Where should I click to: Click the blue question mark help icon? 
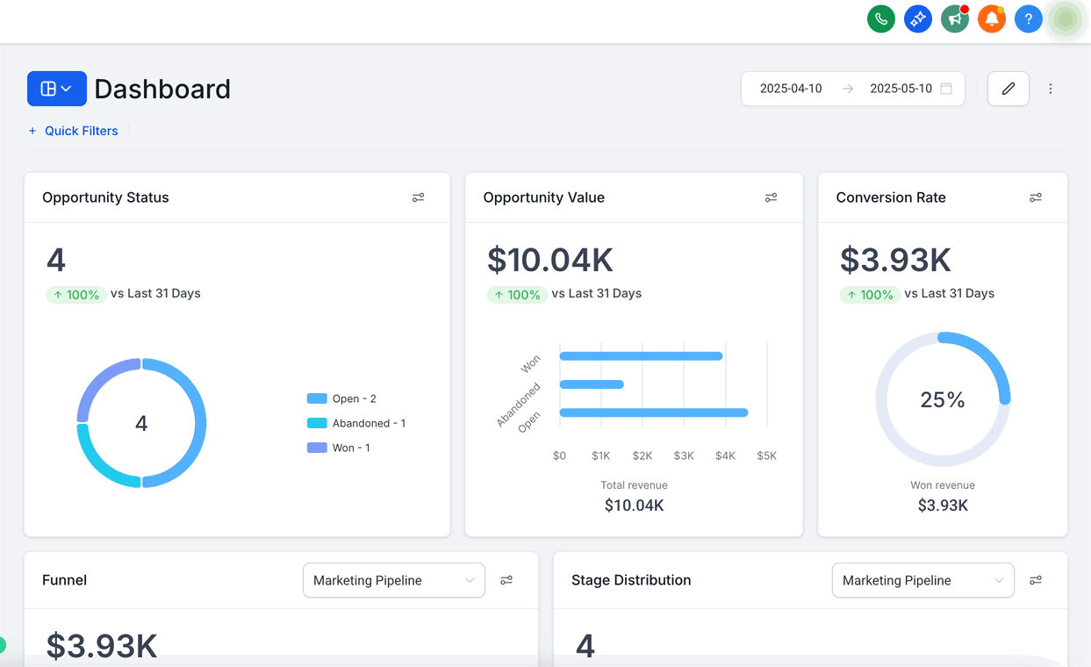tap(1029, 18)
